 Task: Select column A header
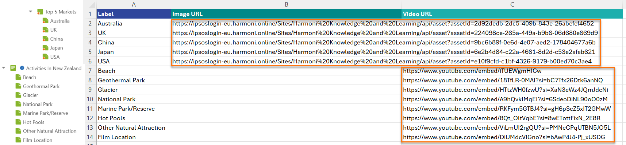click(x=134, y=4)
